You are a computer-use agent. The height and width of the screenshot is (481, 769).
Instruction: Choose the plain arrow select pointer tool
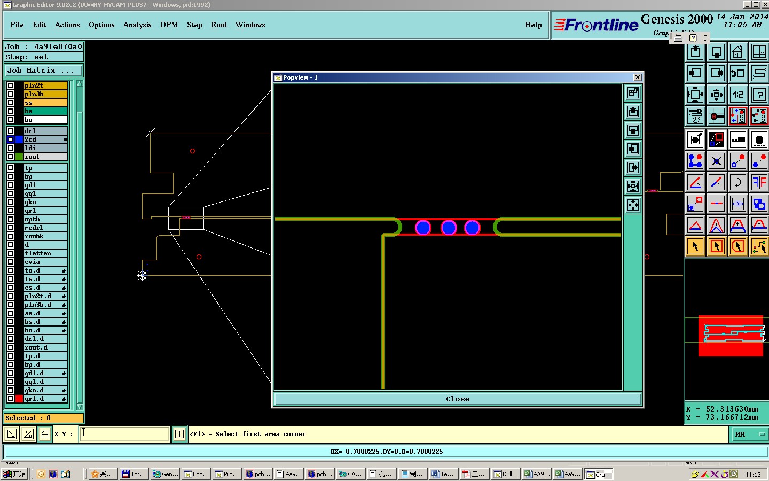(695, 246)
